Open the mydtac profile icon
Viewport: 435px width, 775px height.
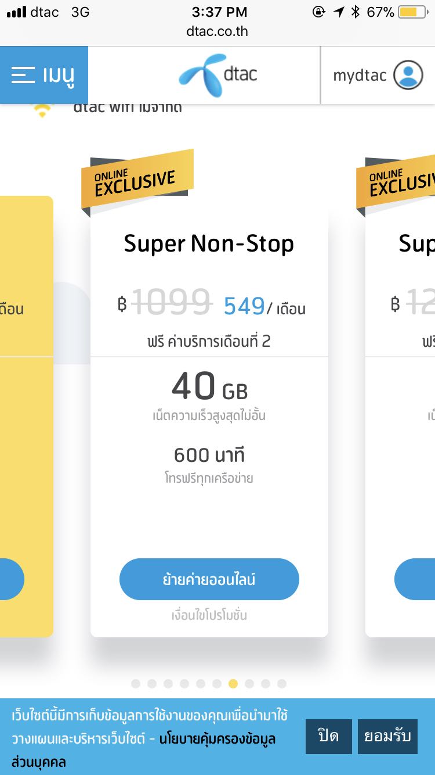click(408, 76)
